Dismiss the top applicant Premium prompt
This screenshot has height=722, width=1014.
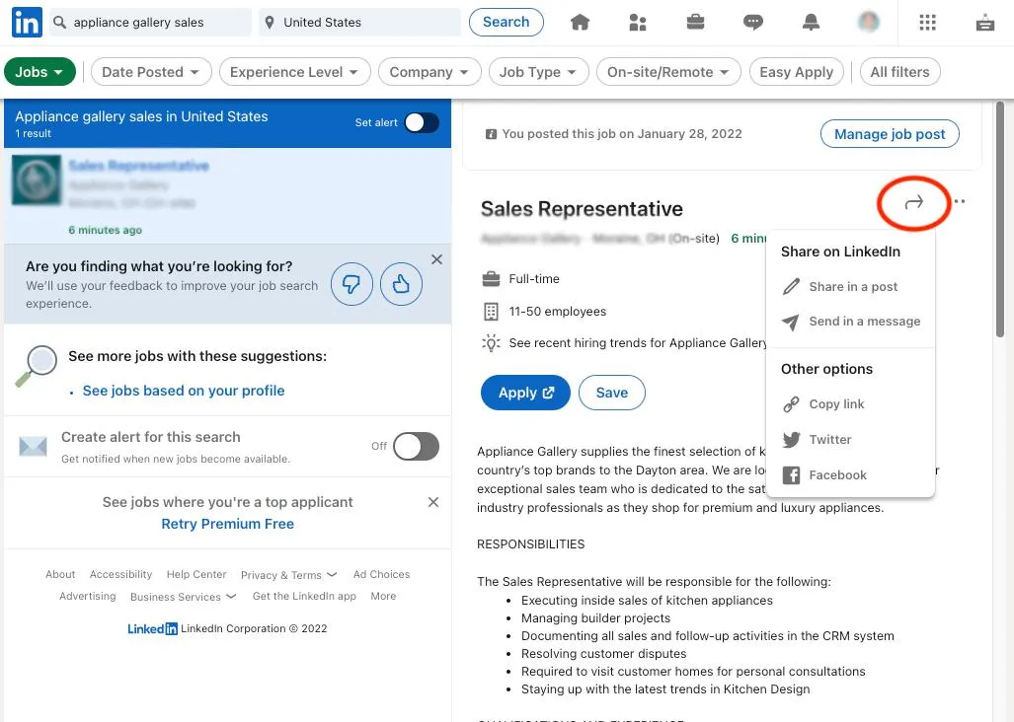click(433, 502)
